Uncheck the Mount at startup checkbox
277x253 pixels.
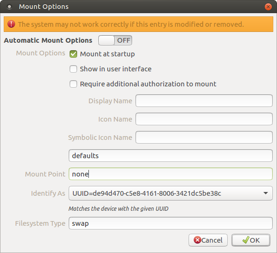(73, 54)
